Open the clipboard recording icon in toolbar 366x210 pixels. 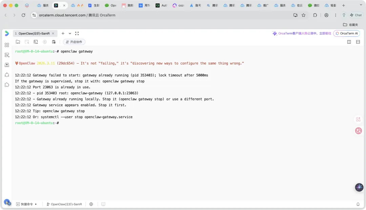coord(54,42)
